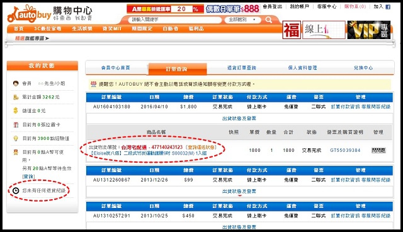Click the 20% discount banner at top

[x=165, y=9]
